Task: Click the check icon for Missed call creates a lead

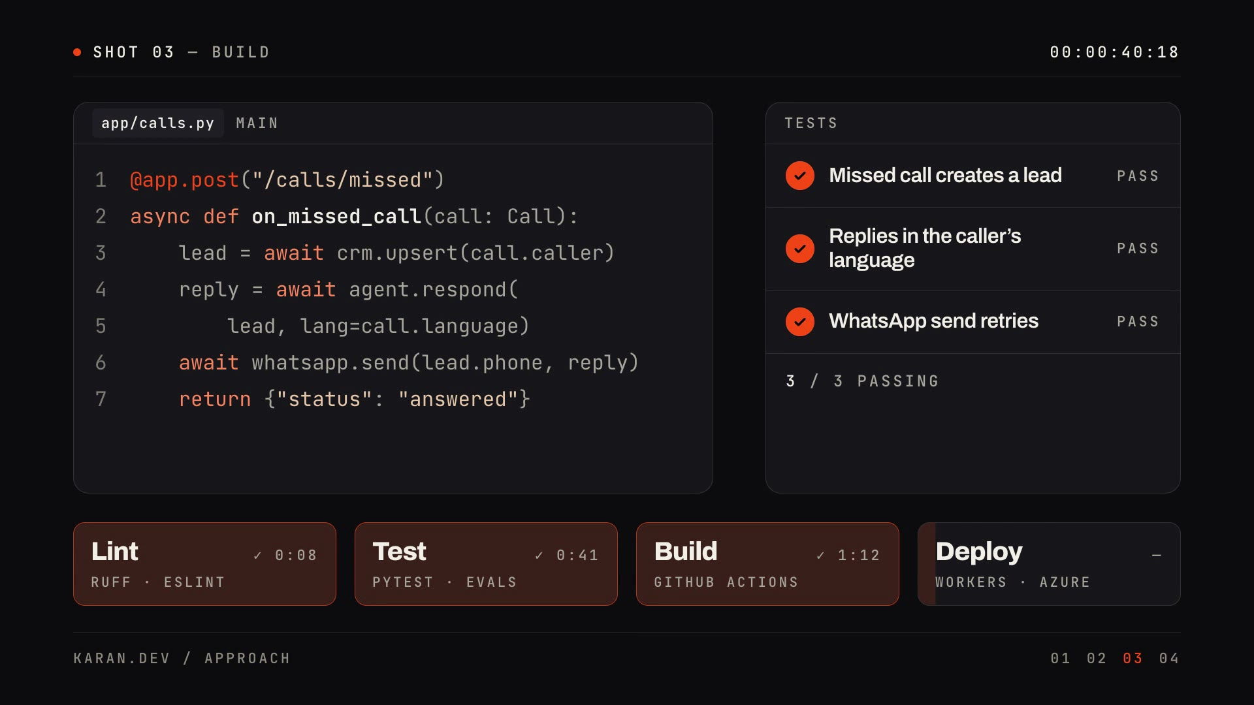Action: [799, 176]
